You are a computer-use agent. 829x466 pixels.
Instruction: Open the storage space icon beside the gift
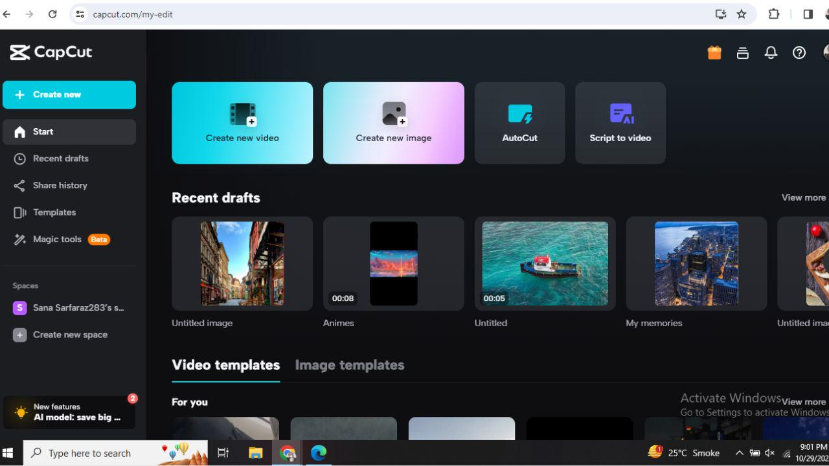point(742,52)
